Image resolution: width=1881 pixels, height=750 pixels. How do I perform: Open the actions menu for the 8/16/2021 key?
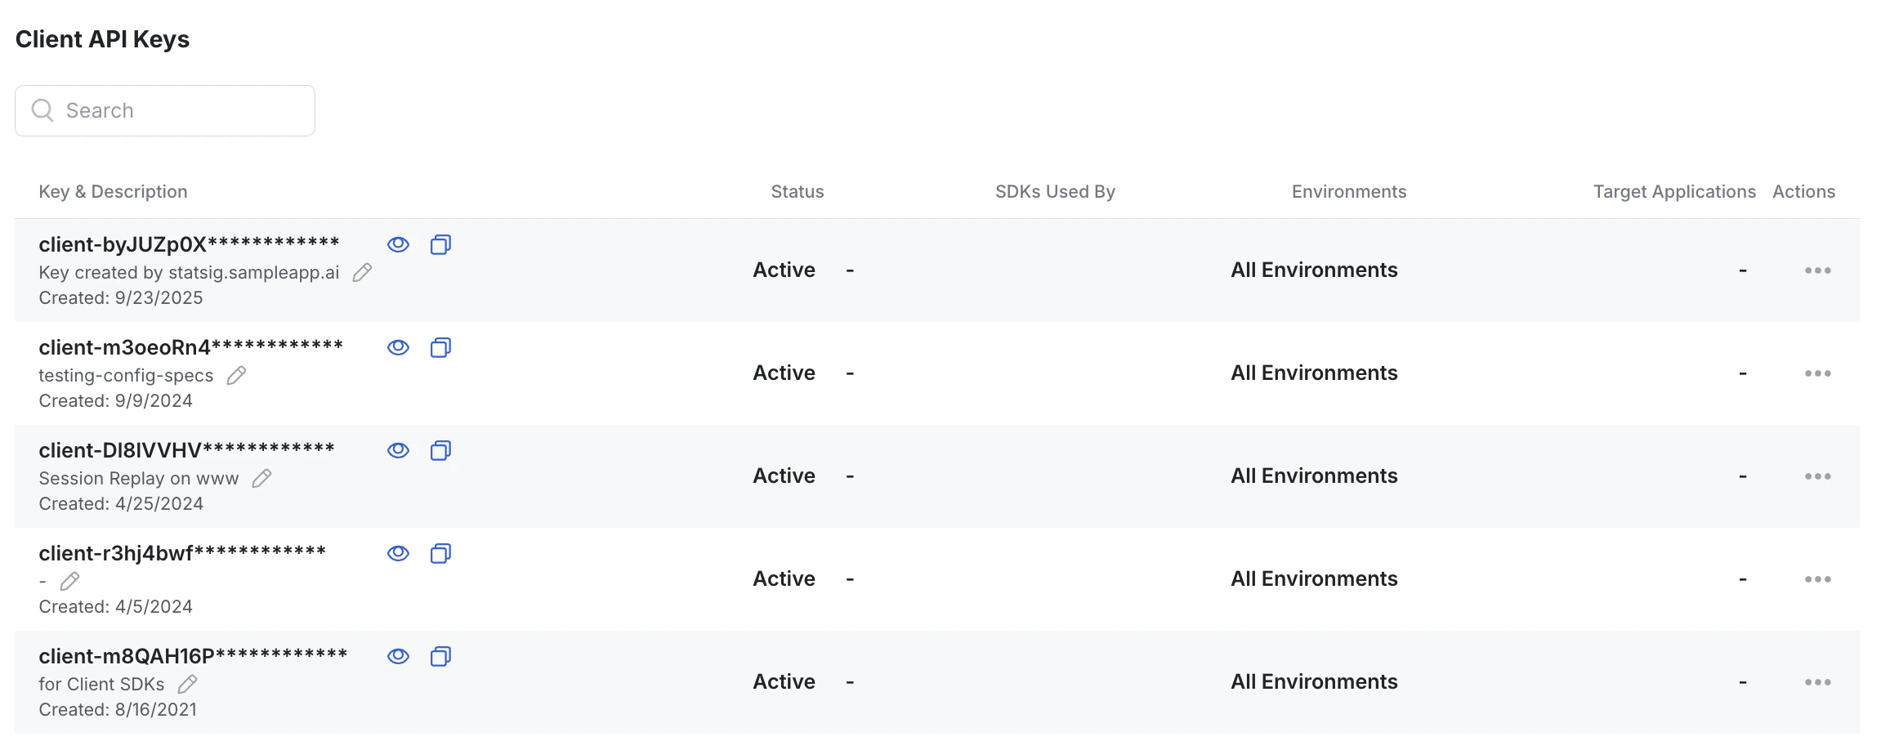[1817, 681]
